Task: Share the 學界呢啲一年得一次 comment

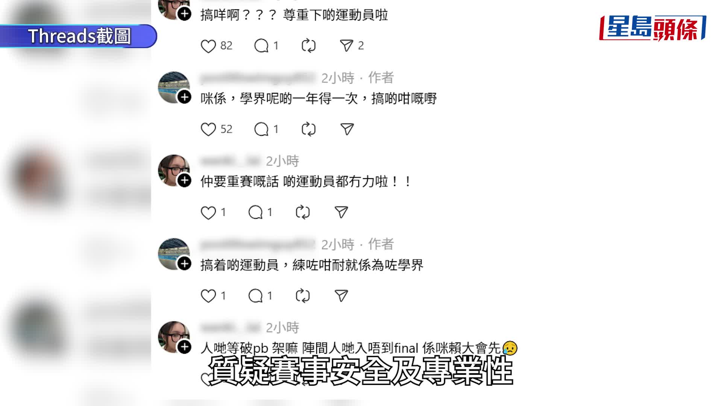Action: pos(347,129)
